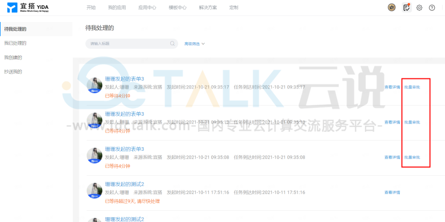Click 已等待超过9天, 请尽快处理 warning text
The image size is (445, 222).
click(x=132, y=202)
